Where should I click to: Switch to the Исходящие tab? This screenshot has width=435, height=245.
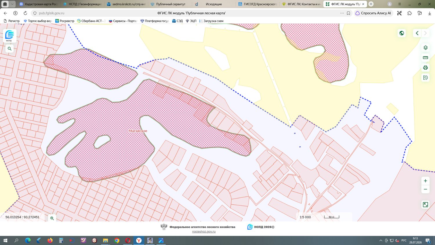click(x=213, y=4)
